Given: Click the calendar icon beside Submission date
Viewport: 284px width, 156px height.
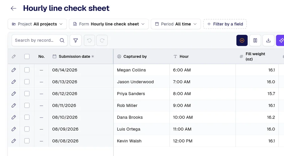Looking at the screenshot, I should 54,56.
